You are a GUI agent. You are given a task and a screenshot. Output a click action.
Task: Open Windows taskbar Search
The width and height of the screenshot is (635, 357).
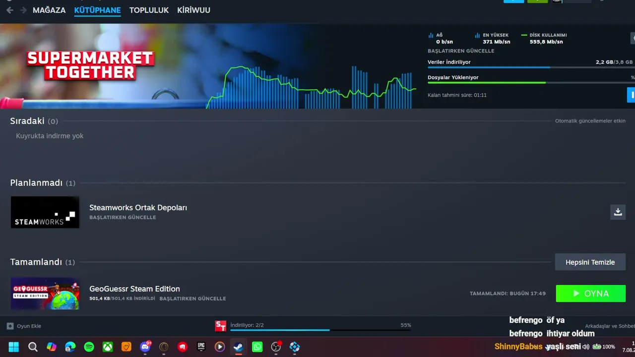pos(33,347)
